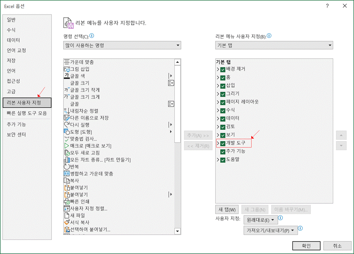Select the 병합하고 가운데 맞춤 merge icon
The width and height of the screenshot is (354, 254).
click(x=67, y=173)
